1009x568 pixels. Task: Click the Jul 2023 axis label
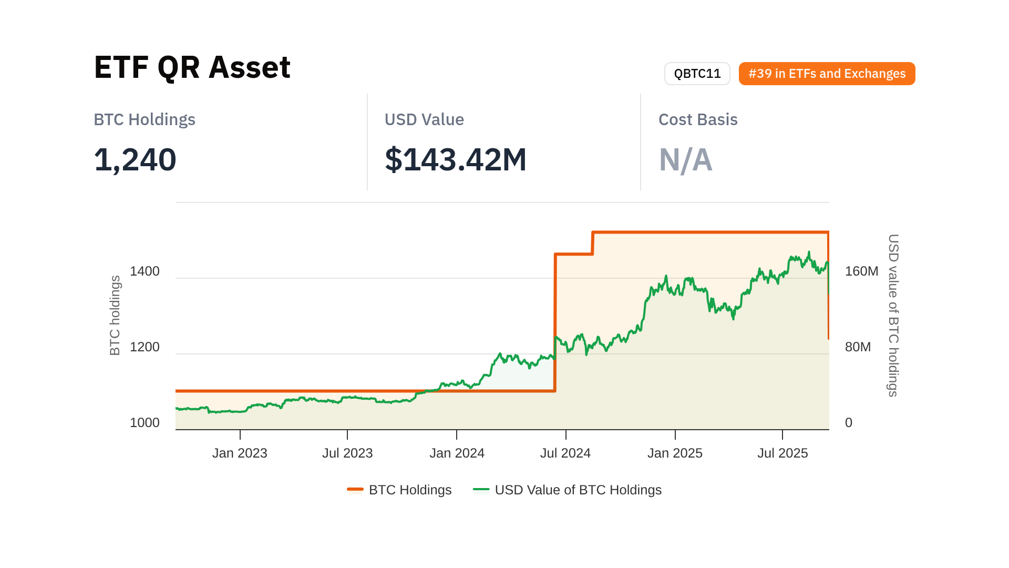coord(347,453)
